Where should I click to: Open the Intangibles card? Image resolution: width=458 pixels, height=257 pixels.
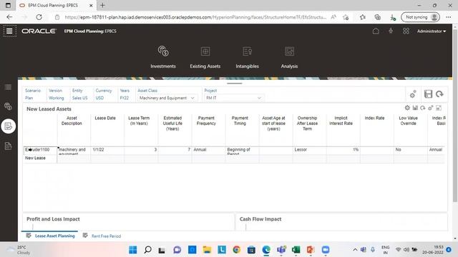(x=247, y=57)
